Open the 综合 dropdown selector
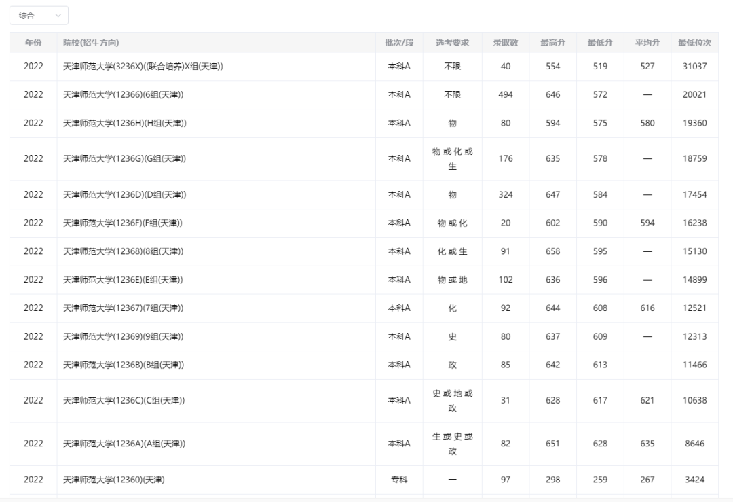Viewport: 733px width, 502px height. pos(39,15)
